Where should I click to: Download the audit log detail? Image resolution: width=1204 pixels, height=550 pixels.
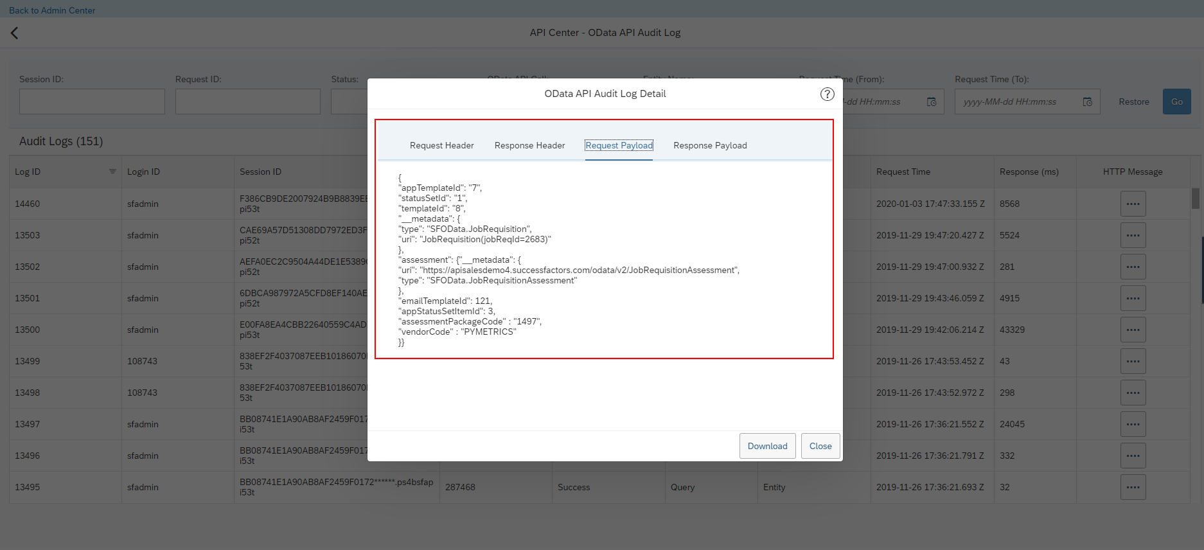click(767, 446)
